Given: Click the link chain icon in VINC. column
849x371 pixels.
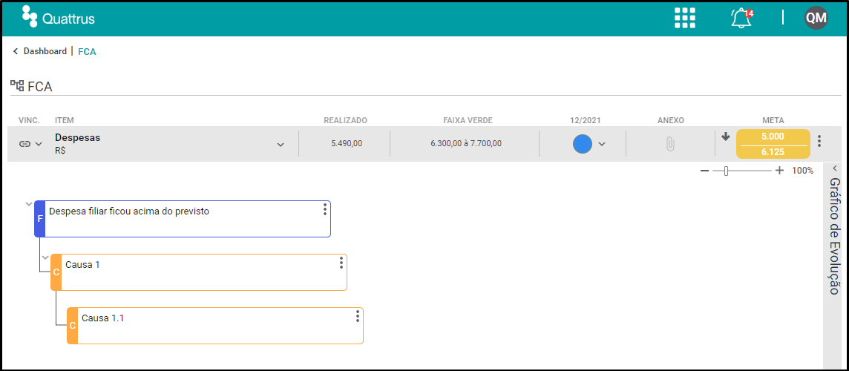Looking at the screenshot, I should click(25, 144).
